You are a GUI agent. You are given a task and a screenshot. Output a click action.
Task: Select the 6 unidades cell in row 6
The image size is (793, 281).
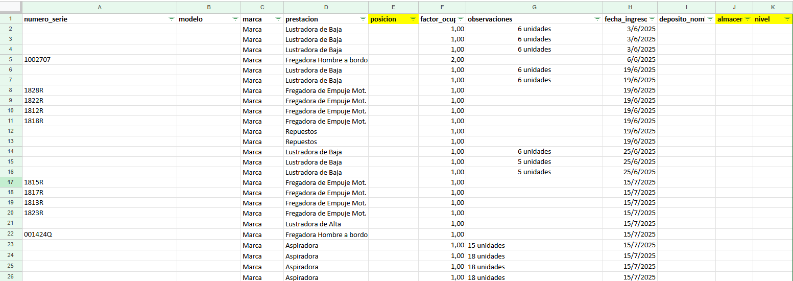click(534, 70)
